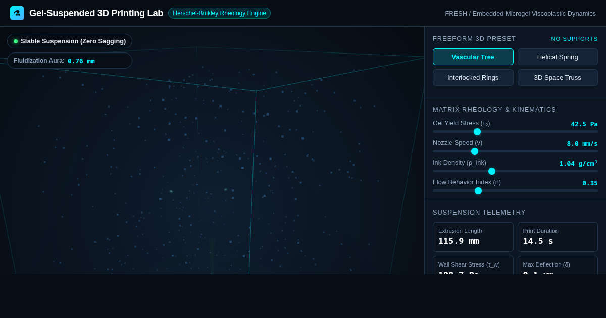Click the MATRIX RHEOLOGY & KINEMATICS heading
606x318 pixels.
pos(494,110)
